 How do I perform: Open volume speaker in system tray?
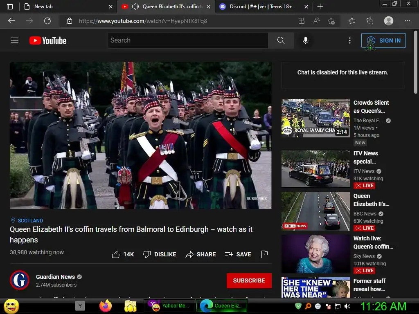(347, 306)
